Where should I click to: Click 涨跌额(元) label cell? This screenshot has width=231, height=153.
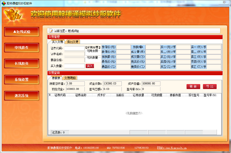109,57
